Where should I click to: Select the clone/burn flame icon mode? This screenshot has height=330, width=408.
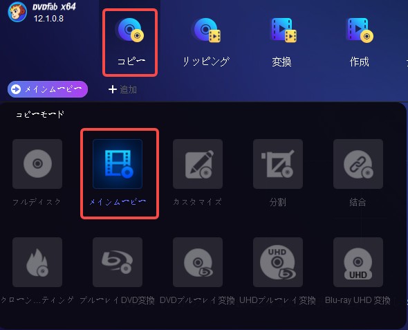coord(37,262)
